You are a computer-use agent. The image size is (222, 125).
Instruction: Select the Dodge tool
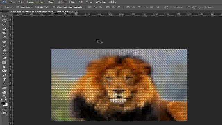coord(4,71)
